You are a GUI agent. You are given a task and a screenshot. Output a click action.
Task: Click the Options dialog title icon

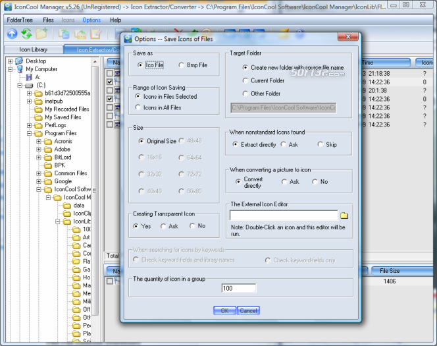[128, 39]
